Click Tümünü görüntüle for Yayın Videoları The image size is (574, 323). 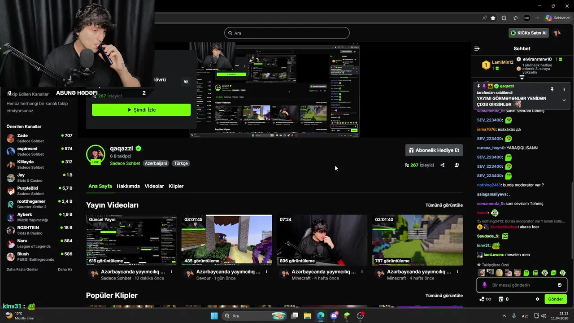(444, 205)
